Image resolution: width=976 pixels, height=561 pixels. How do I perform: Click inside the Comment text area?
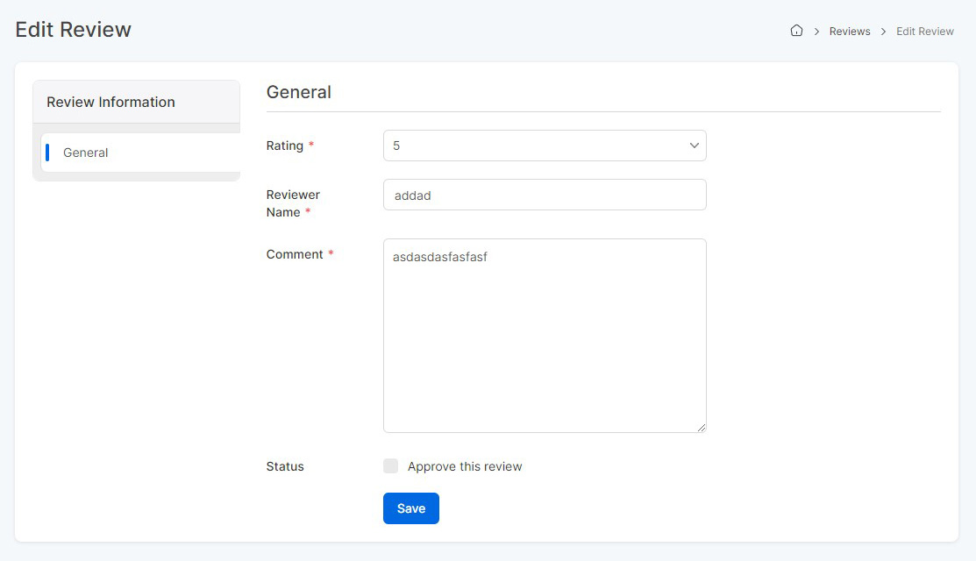coord(544,342)
